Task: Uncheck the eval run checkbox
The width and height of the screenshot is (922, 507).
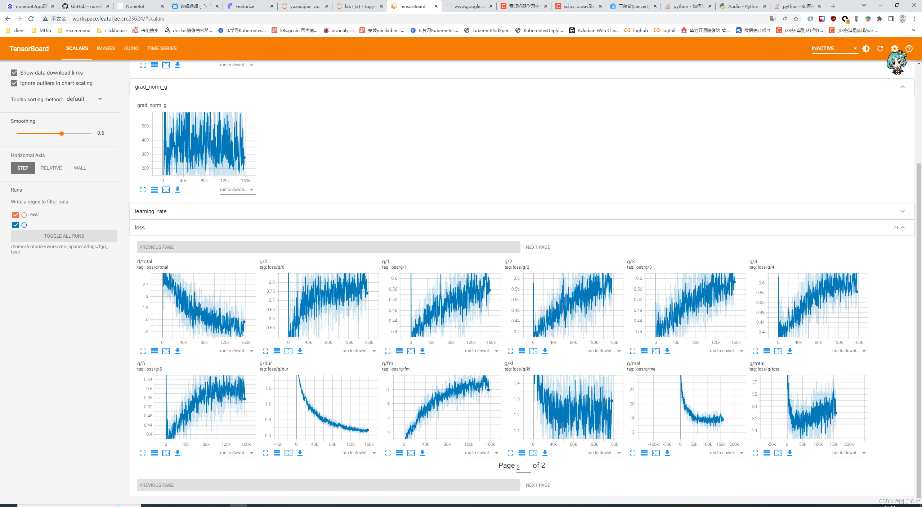Action: pyautogui.click(x=15, y=215)
